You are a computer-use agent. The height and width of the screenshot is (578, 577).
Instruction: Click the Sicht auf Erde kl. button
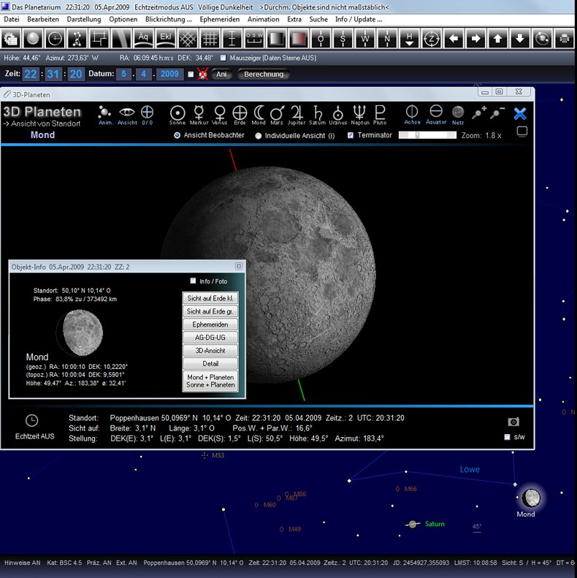[x=210, y=298]
